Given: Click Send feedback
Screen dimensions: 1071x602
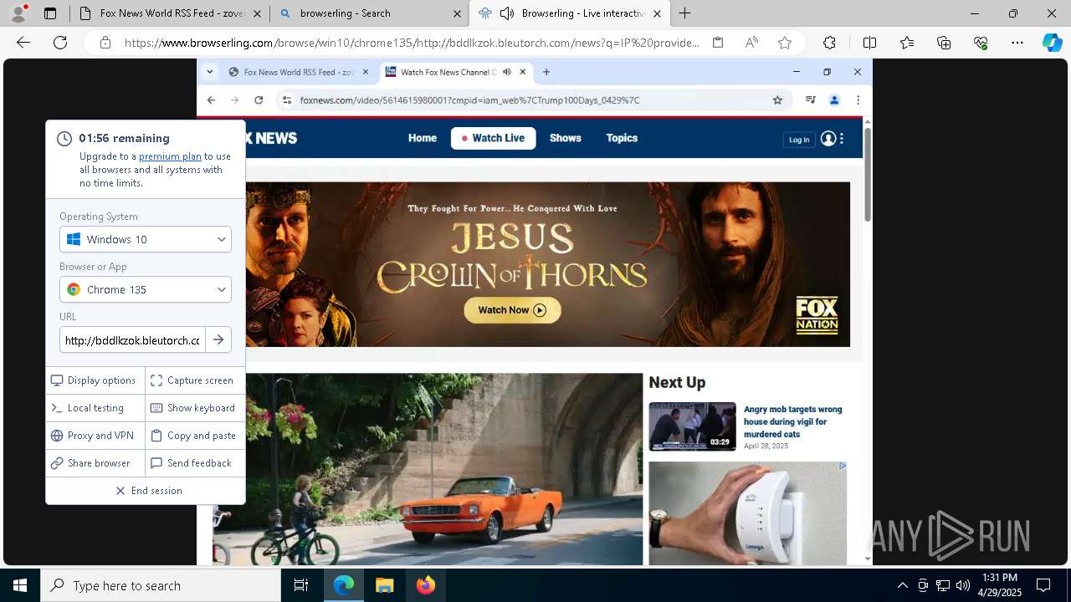Looking at the screenshot, I should (x=195, y=463).
